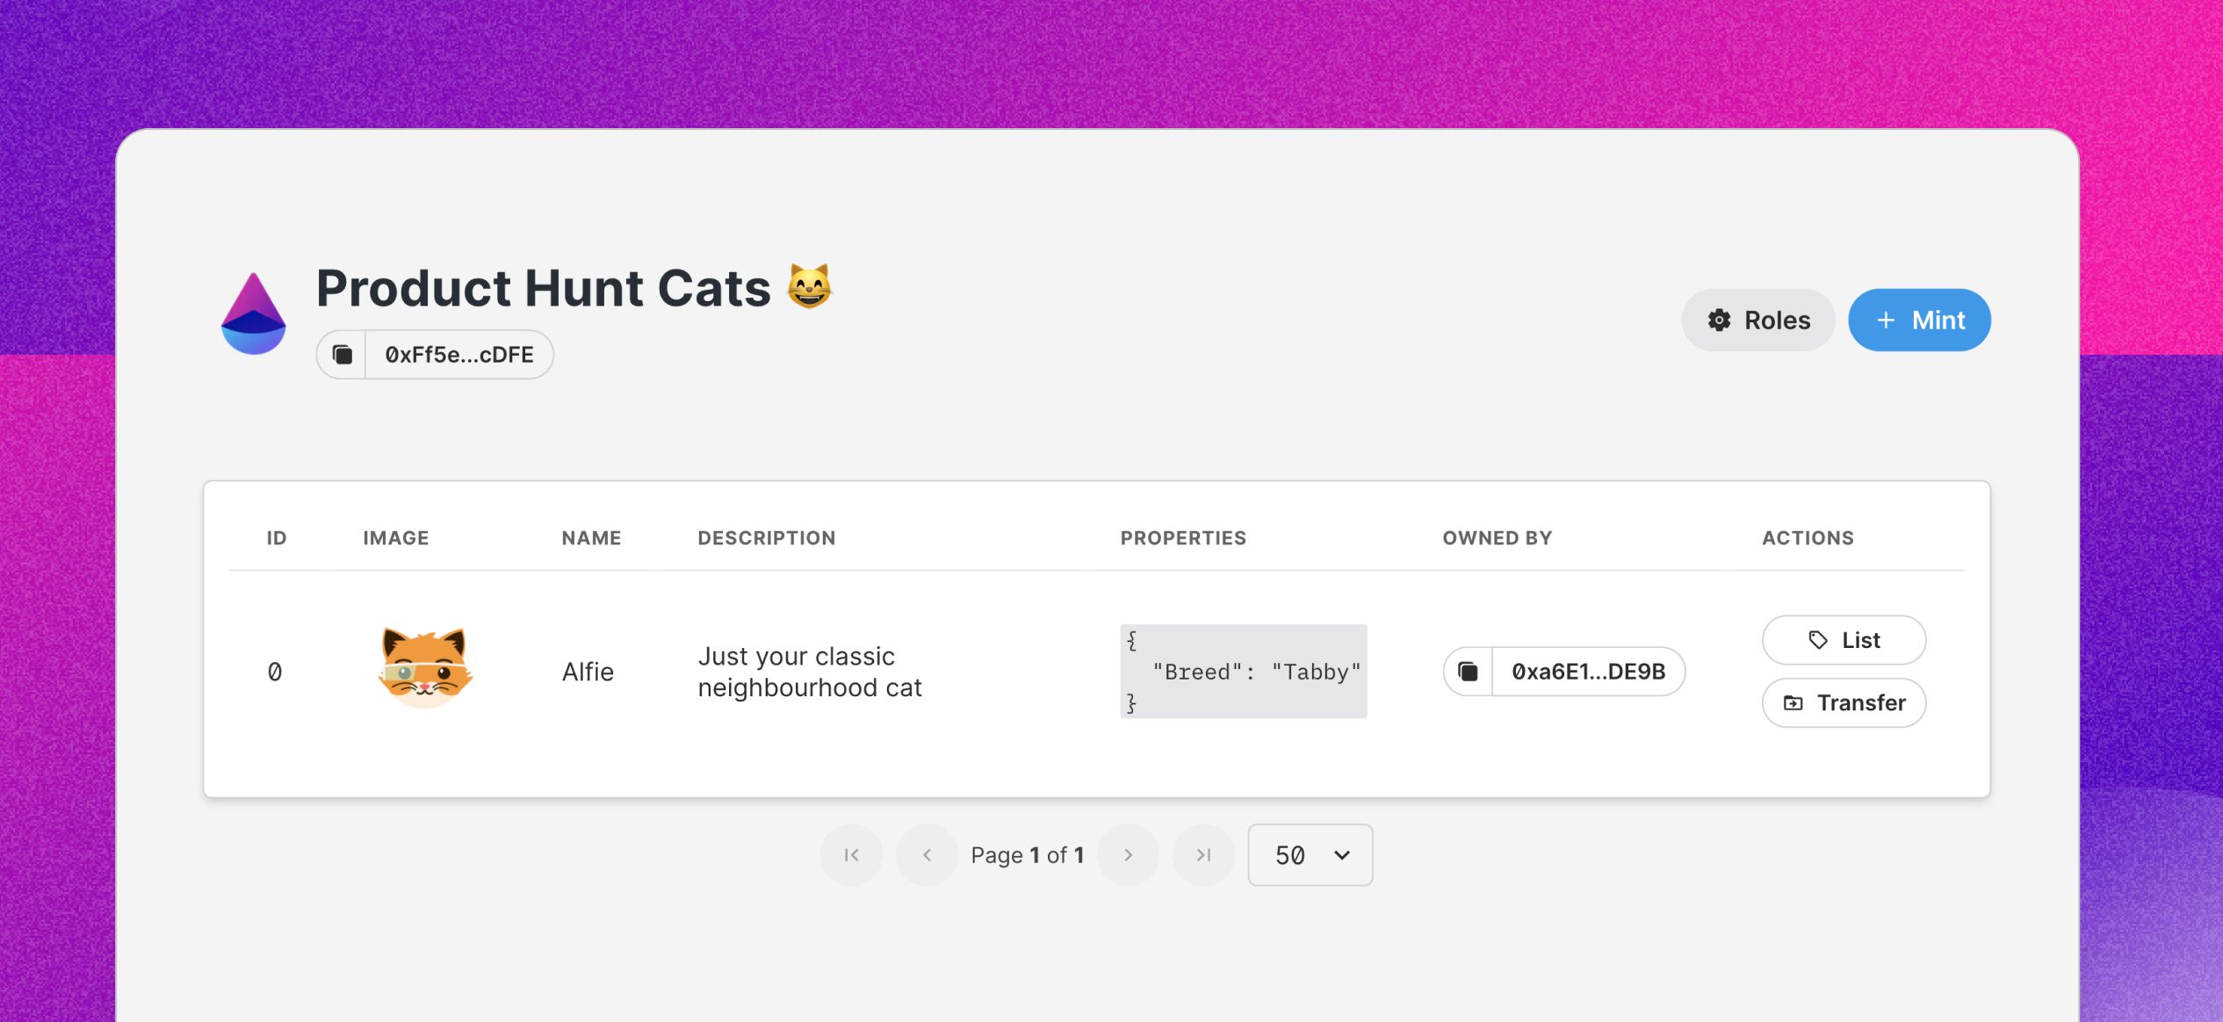Image resolution: width=2223 pixels, height=1022 pixels.
Task: Click the thirdweb logo icon
Action: click(253, 313)
